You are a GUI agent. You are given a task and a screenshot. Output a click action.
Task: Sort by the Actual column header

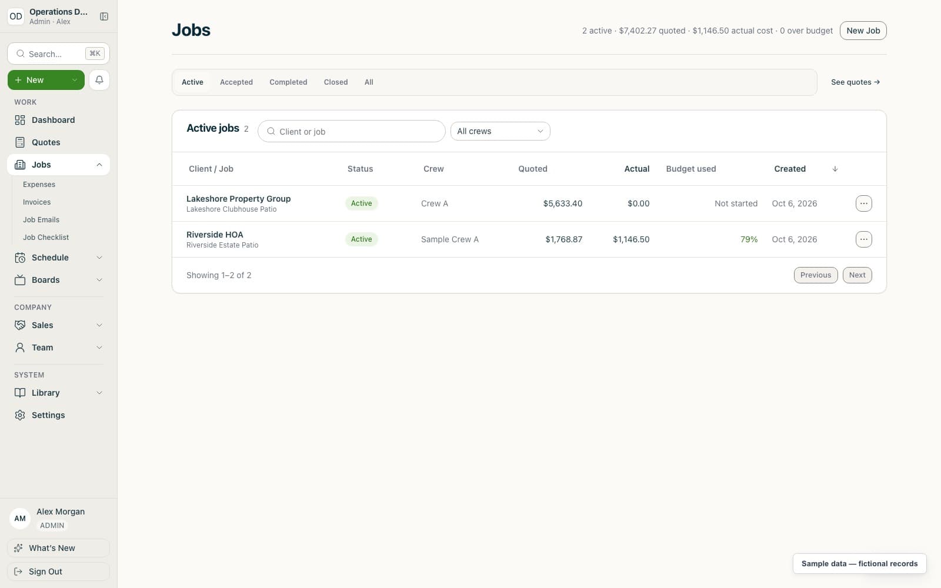tap(636, 169)
